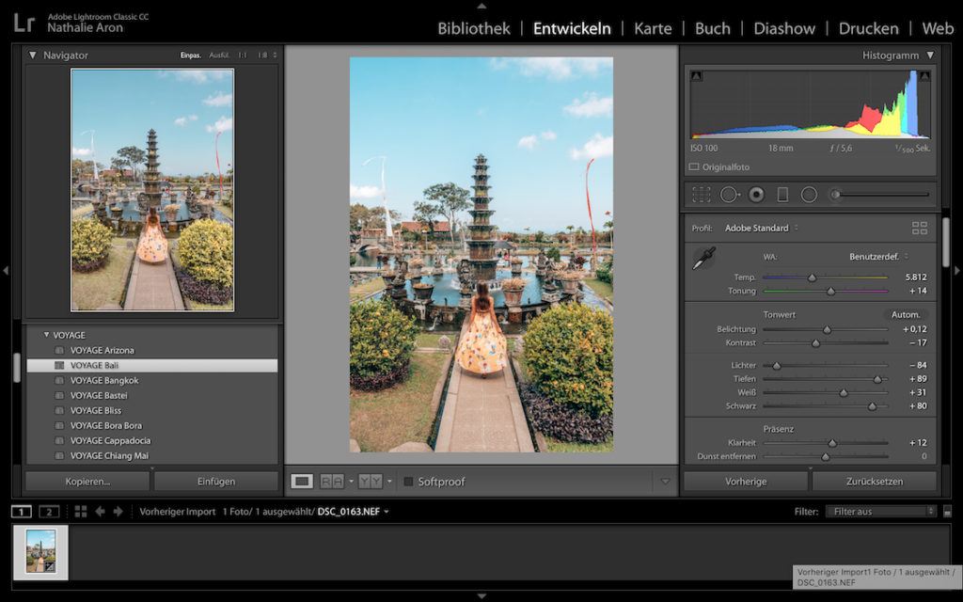Image resolution: width=963 pixels, height=602 pixels.
Task: Open toolbar options triangle beside Softproof
Action: click(665, 482)
